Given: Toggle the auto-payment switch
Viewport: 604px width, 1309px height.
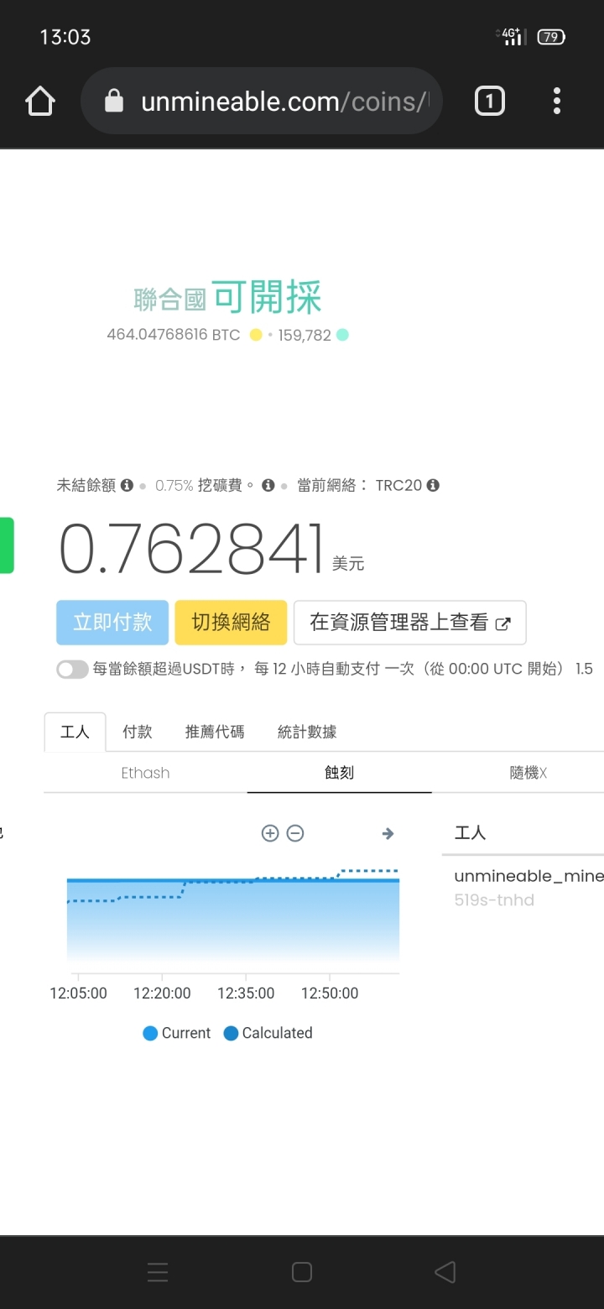Looking at the screenshot, I should pyautogui.click(x=72, y=669).
